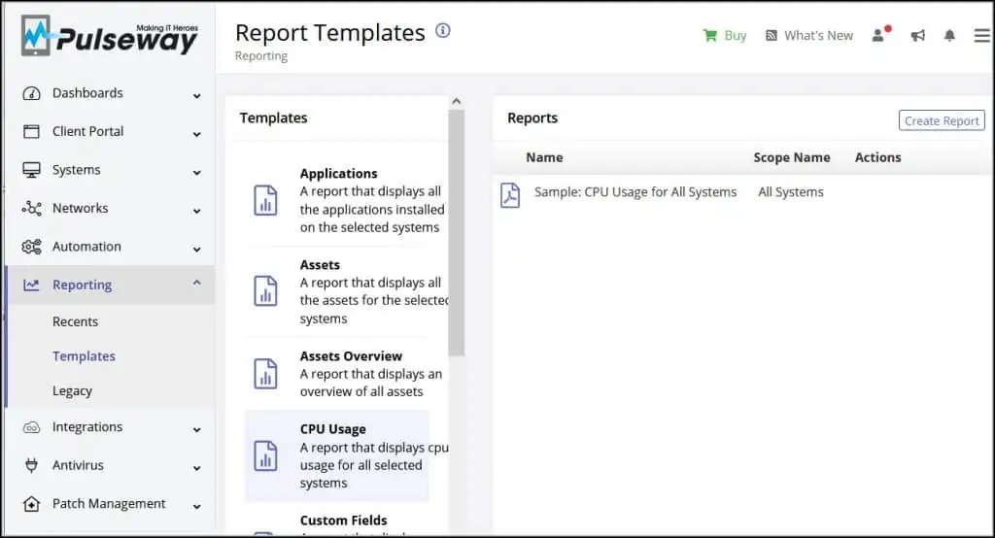Click the Actions column header
Image resolution: width=995 pixels, height=538 pixels.
click(x=877, y=157)
